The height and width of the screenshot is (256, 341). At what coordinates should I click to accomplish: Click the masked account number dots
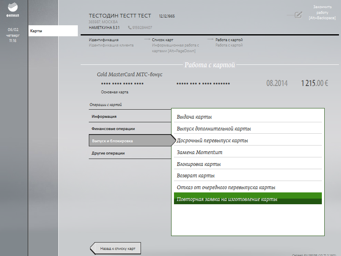[x=203, y=84]
